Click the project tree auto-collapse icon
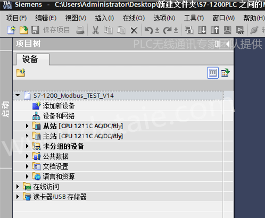Image resolution: width=265 pixels, height=218 pixels. pyautogui.click(x=217, y=44)
